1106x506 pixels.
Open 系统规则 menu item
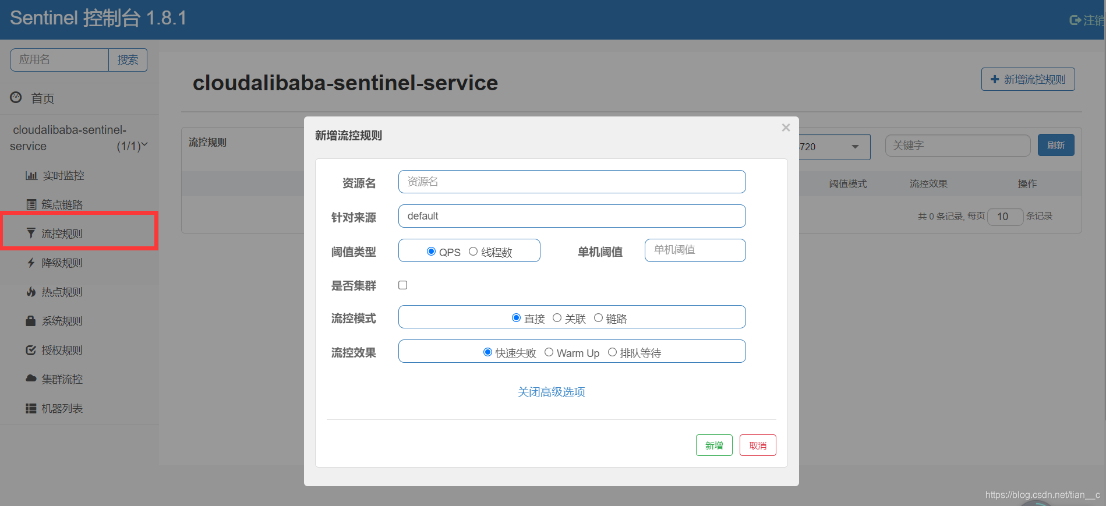[x=62, y=321]
